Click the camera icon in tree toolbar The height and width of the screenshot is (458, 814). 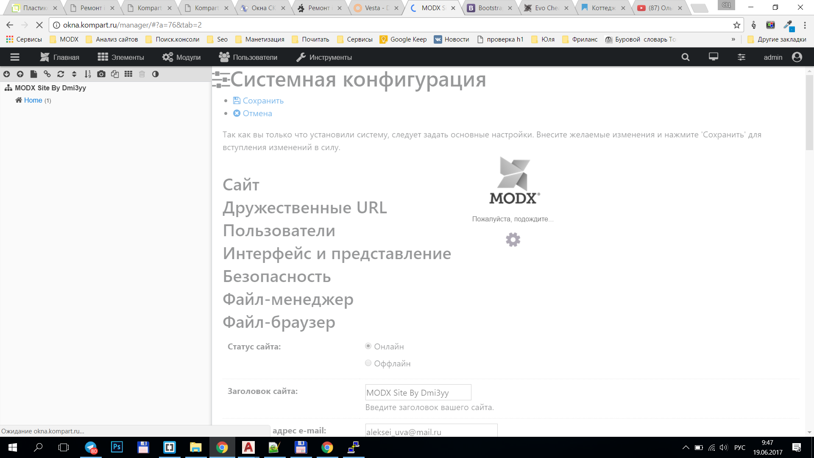pyautogui.click(x=101, y=74)
